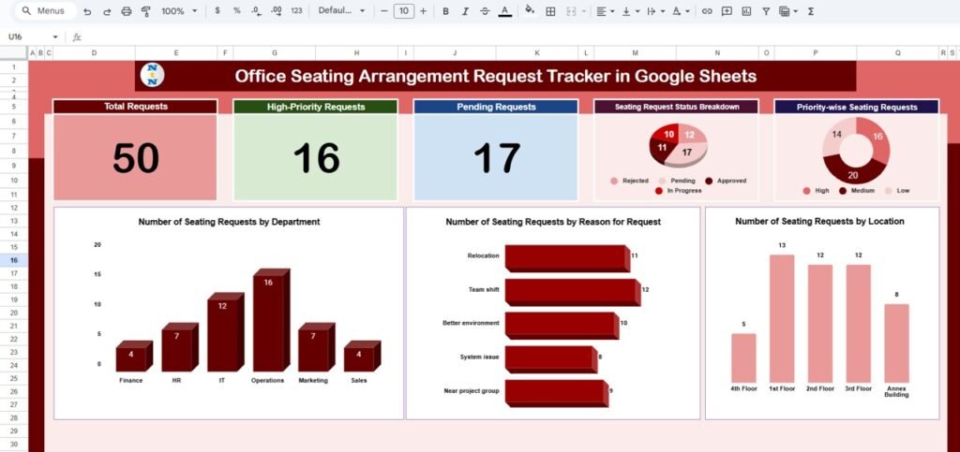Open more number formats (123)
The height and width of the screenshot is (452, 960).
click(x=296, y=11)
